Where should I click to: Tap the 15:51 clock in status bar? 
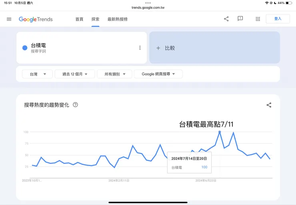point(8,3)
